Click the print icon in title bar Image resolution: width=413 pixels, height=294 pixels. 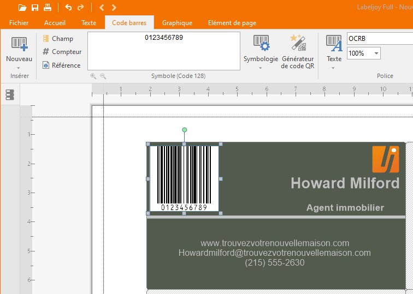pyautogui.click(x=48, y=8)
